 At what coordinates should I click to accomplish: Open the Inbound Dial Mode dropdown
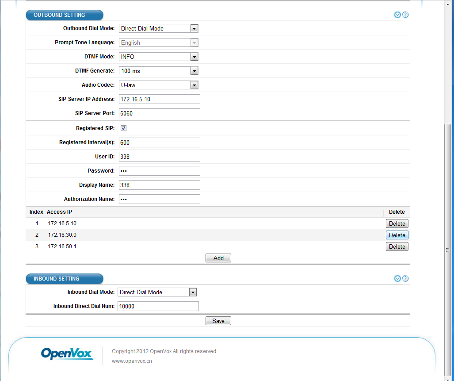coord(157,292)
